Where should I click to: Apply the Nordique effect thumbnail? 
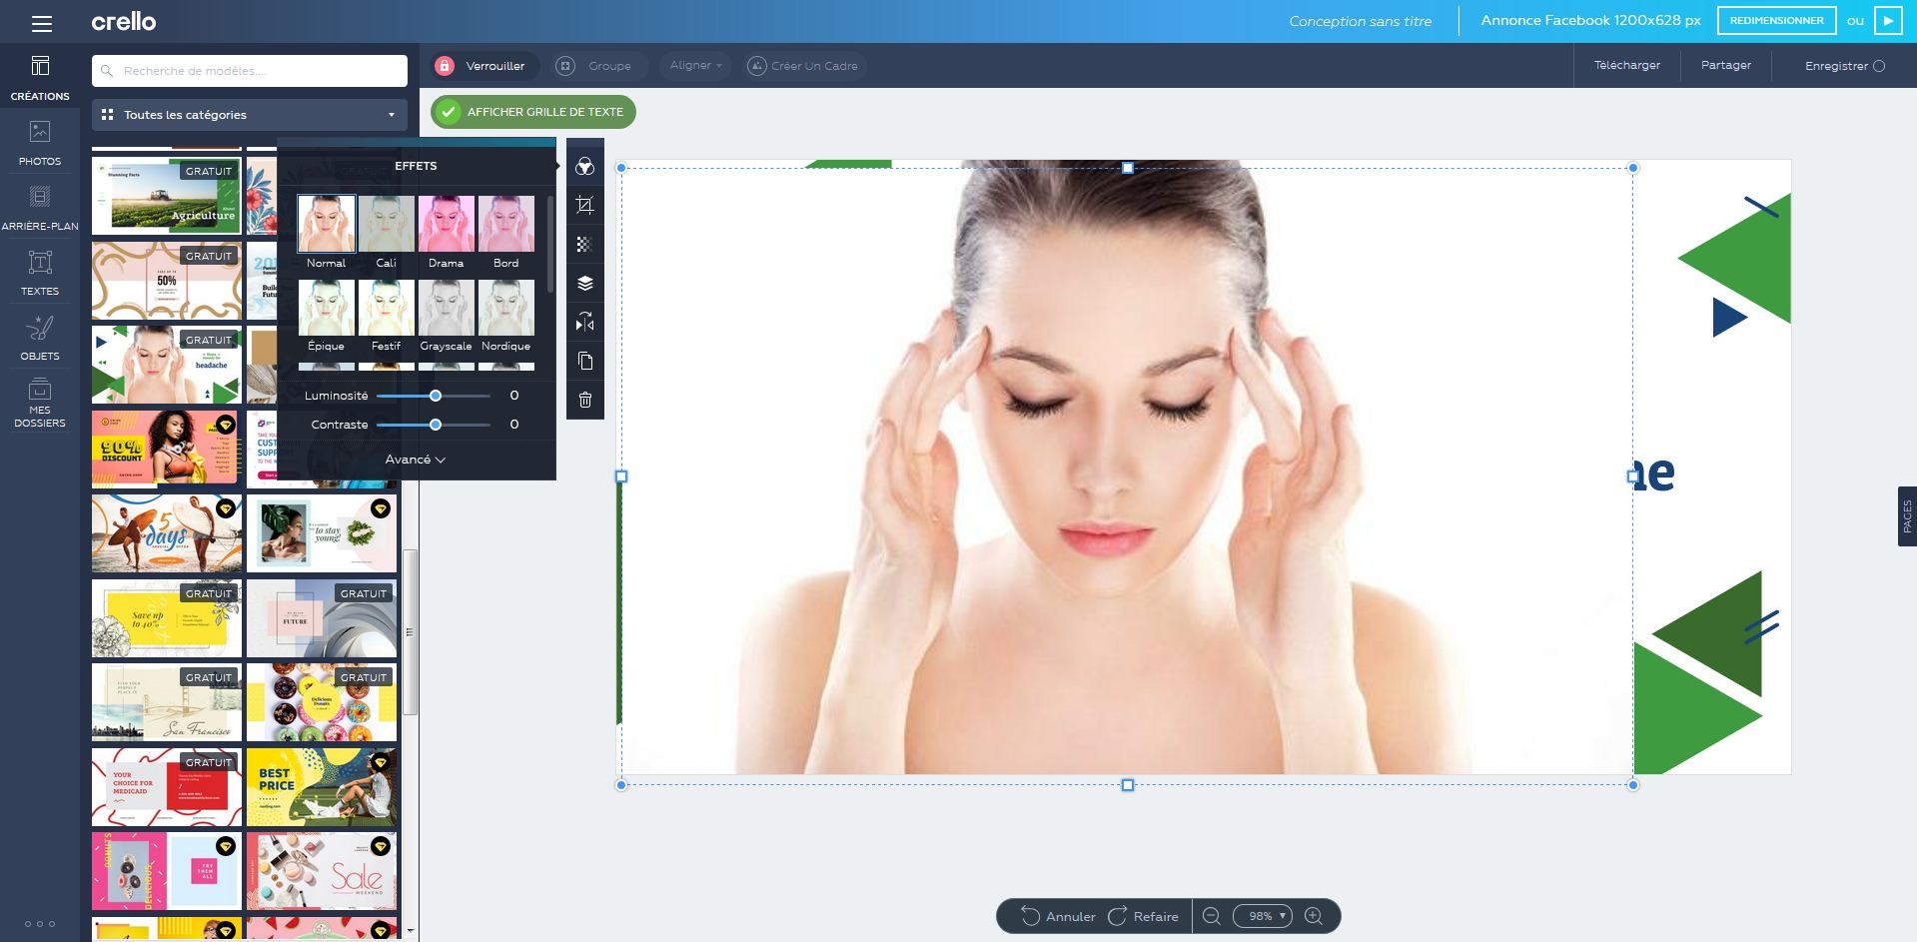pyautogui.click(x=506, y=308)
